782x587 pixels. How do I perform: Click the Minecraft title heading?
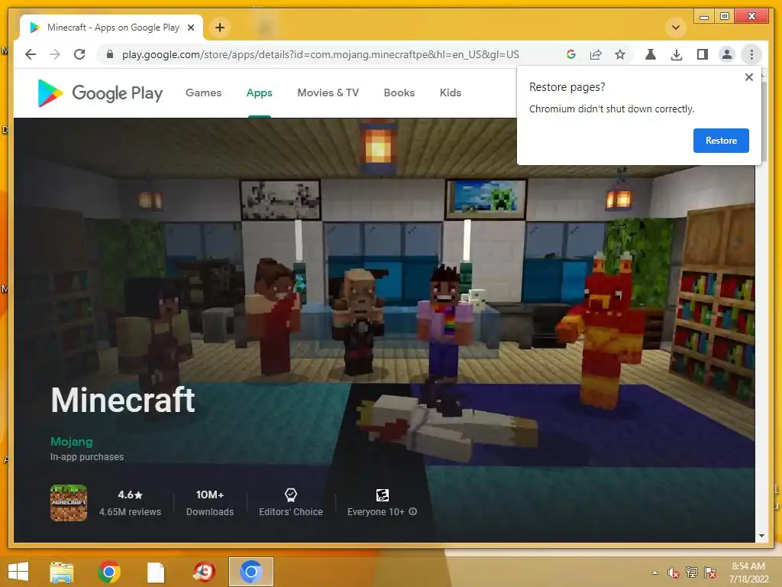[123, 400]
